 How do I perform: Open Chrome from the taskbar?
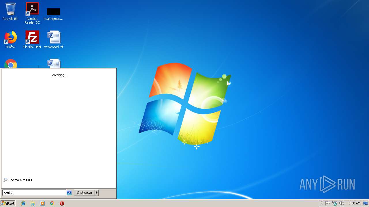[52, 203]
